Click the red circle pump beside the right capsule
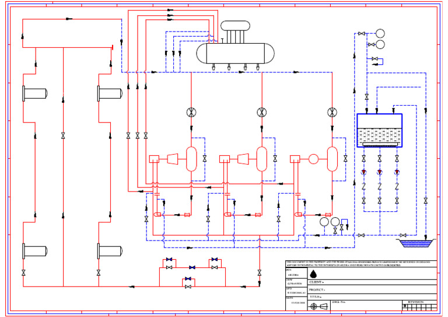This screenshot has height=317, width=448. point(313,159)
